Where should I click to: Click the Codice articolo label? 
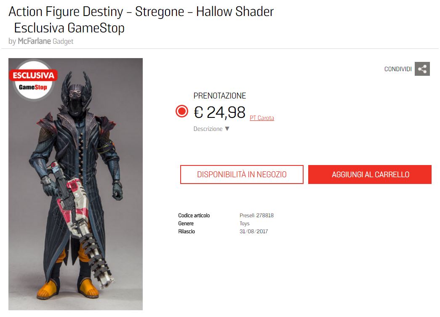(x=194, y=216)
